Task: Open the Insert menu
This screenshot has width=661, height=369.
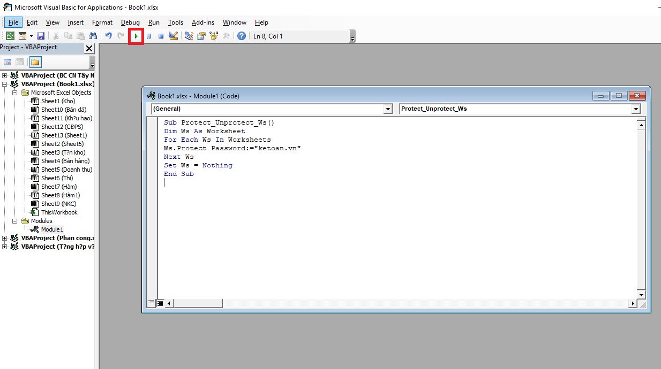Action: 76,22
